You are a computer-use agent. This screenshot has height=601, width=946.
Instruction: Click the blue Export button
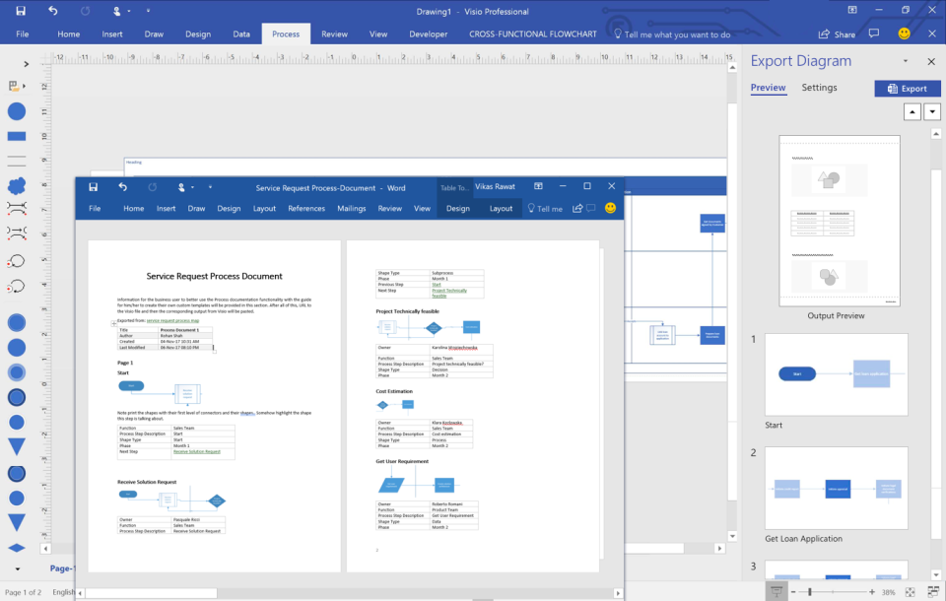908,89
